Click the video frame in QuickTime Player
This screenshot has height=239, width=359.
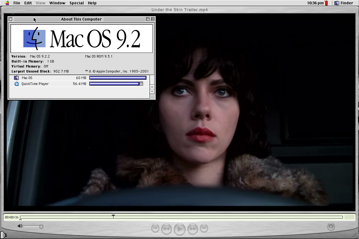click(x=179, y=112)
